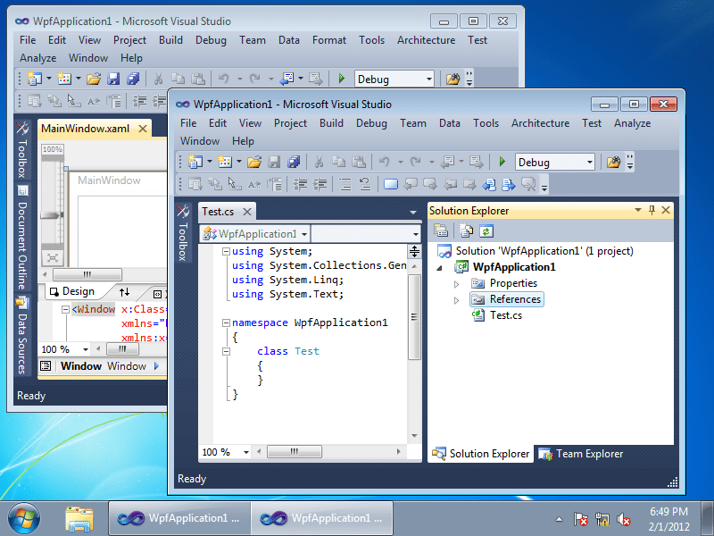Click the Show All Files icon
Image resolution: width=714 pixels, height=536 pixels.
(466, 230)
